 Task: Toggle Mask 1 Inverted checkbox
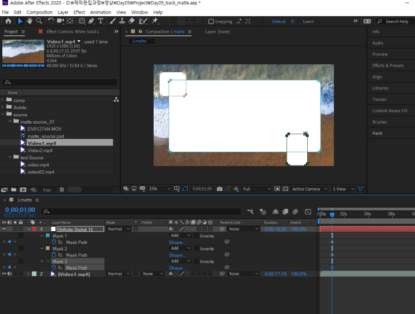[197, 236]
